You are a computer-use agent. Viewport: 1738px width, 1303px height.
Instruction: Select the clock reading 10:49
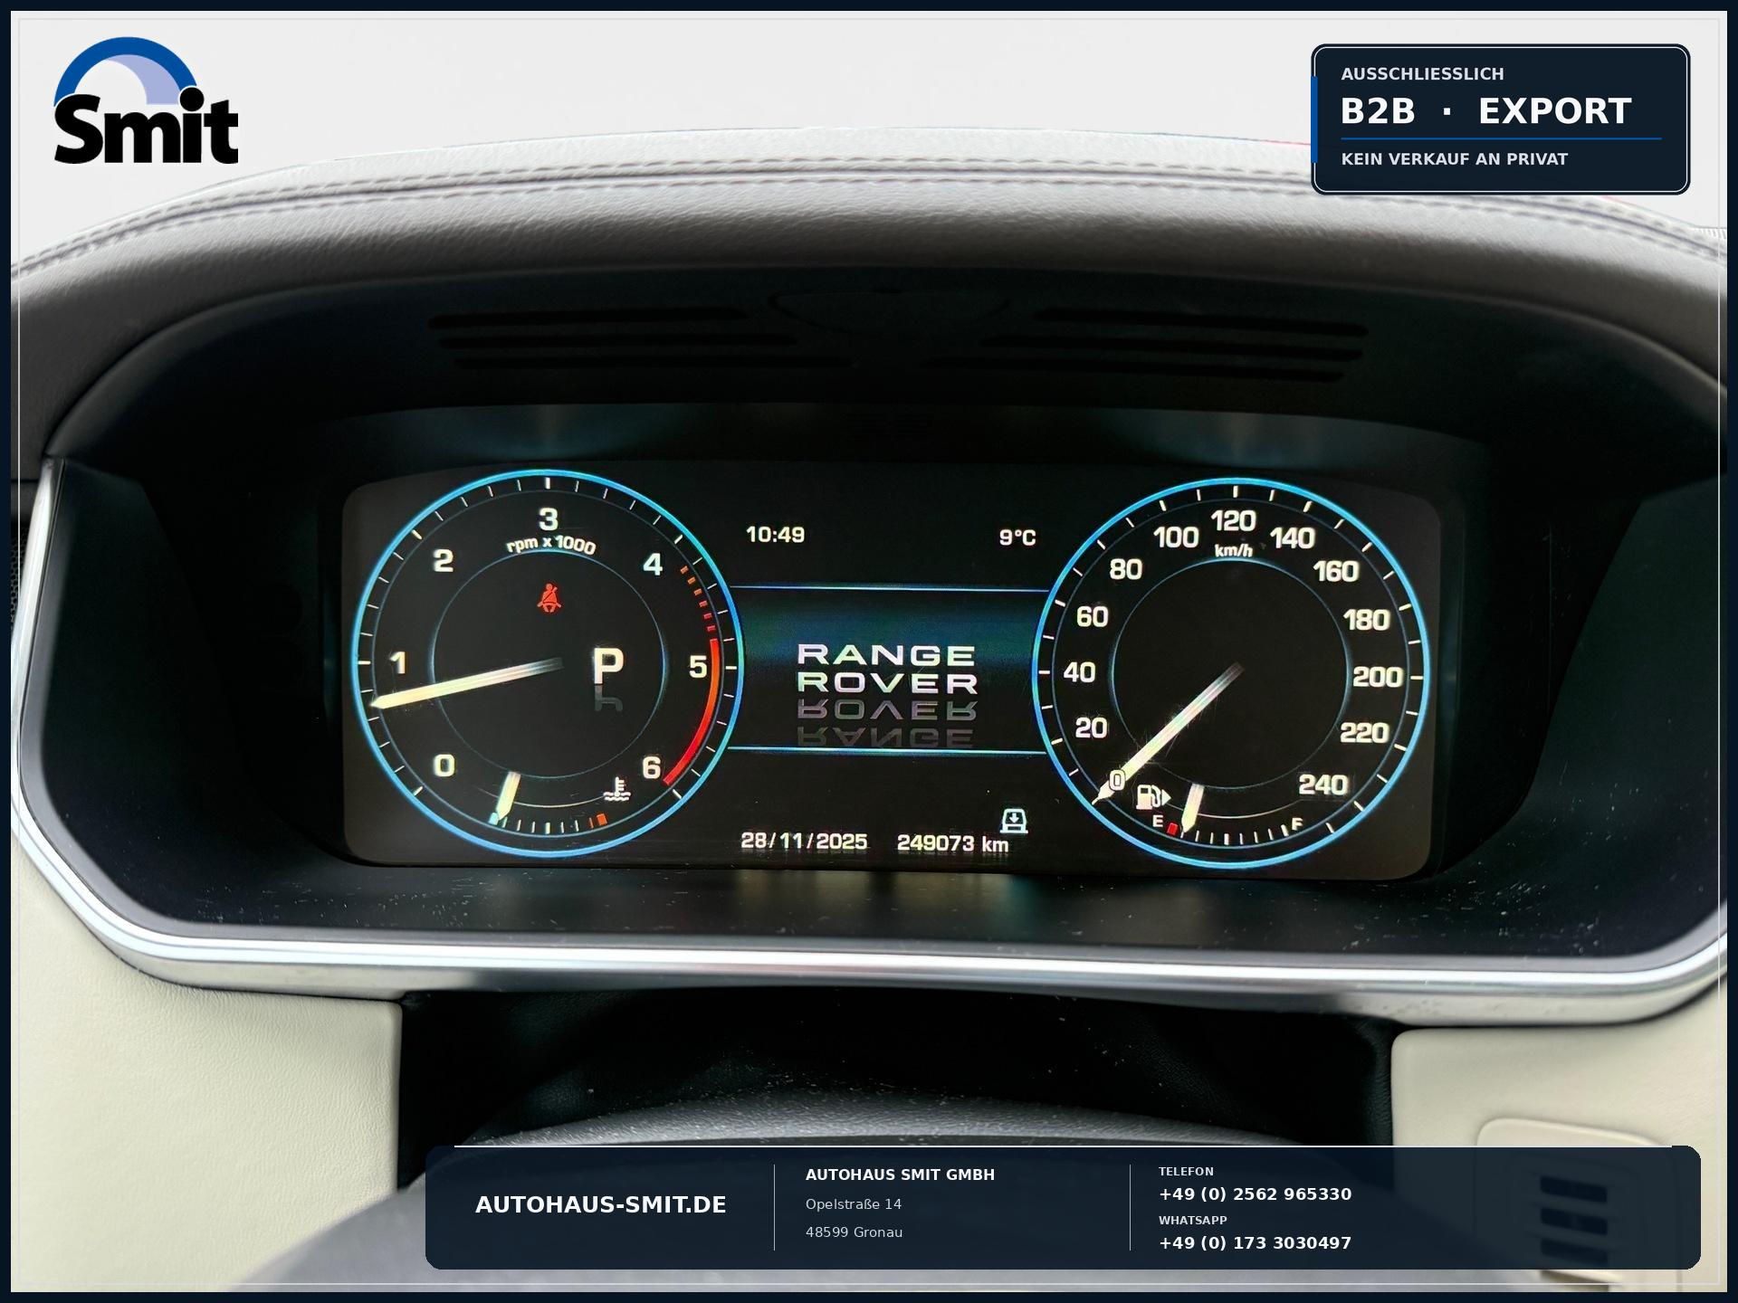tap(775, 535)
